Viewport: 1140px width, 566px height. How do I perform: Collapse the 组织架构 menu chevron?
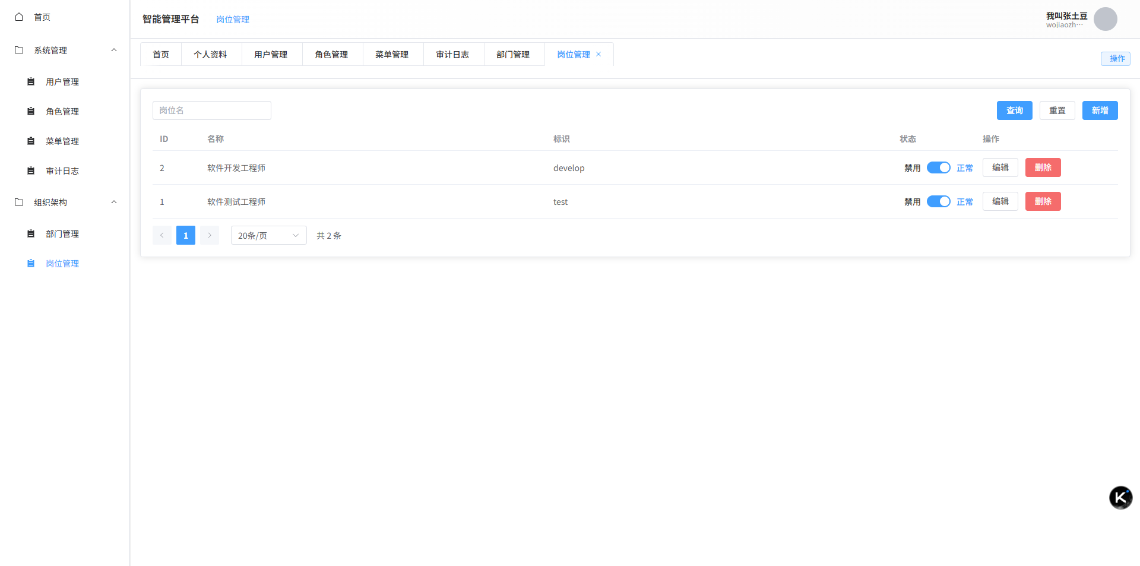tap(114, 202)
